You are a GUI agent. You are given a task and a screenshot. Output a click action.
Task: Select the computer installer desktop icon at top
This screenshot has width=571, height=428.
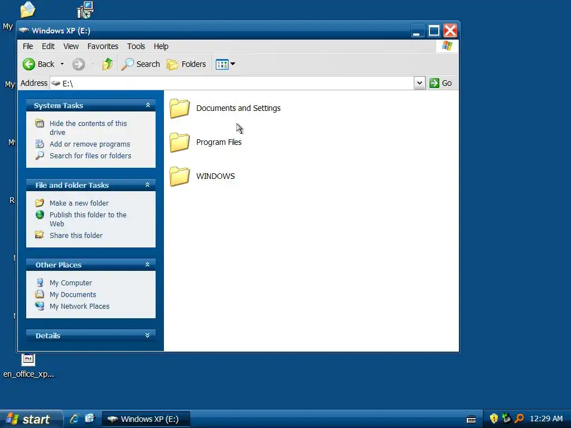point(85,10)
